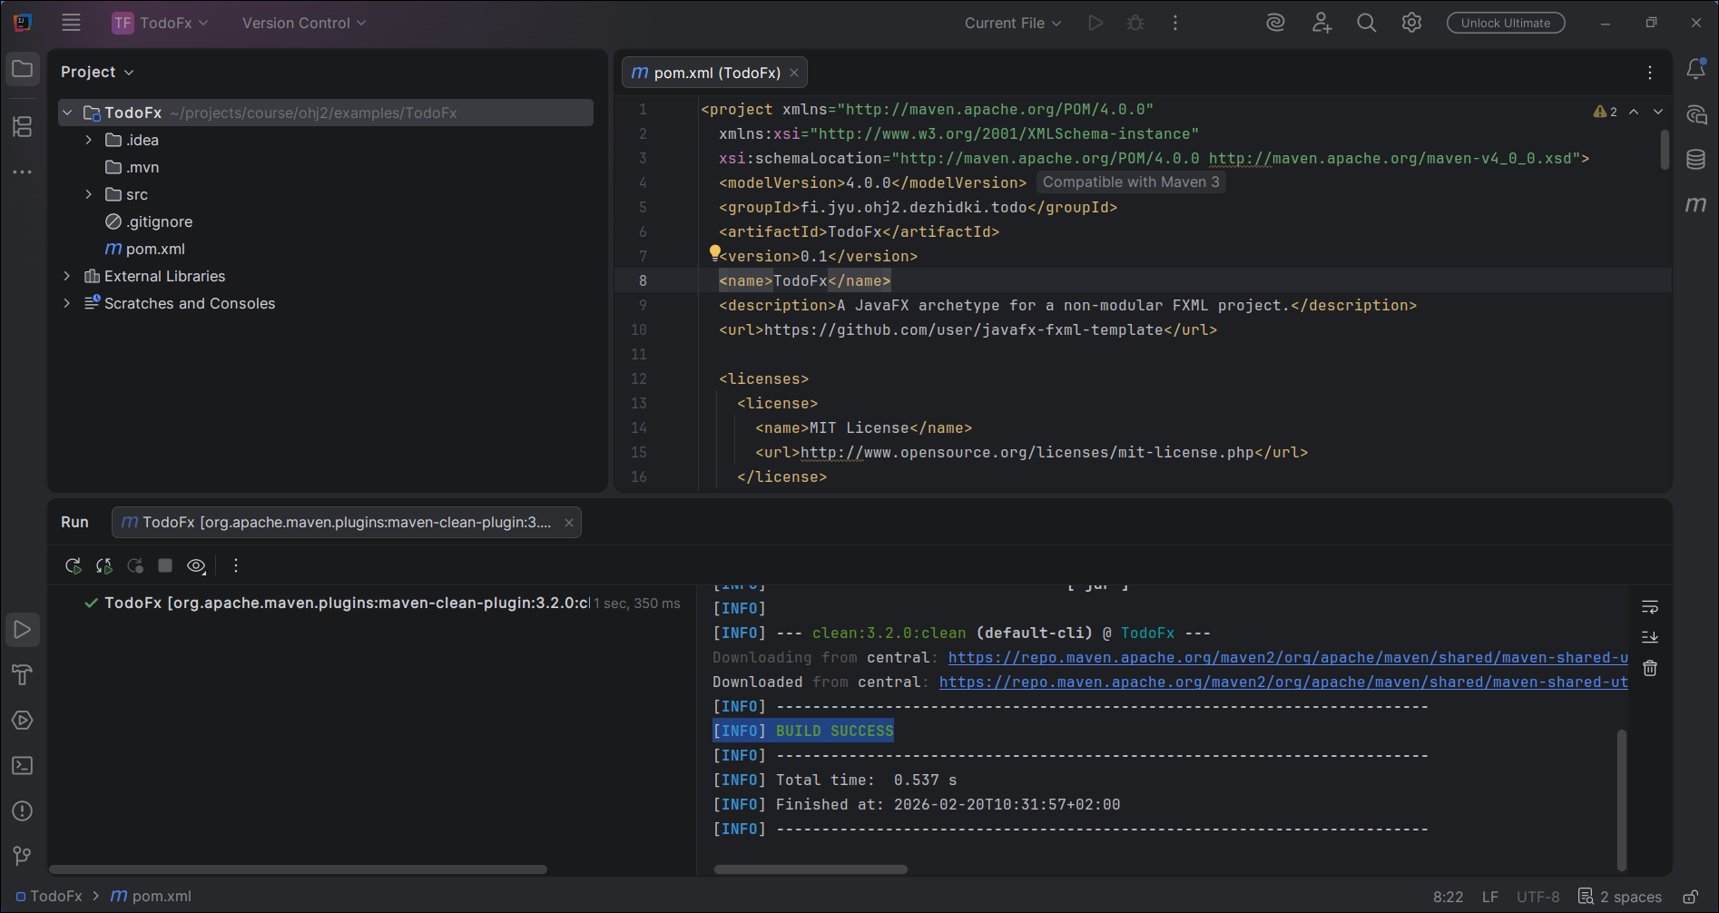Open the Terminal tool window

coord(23,766)
